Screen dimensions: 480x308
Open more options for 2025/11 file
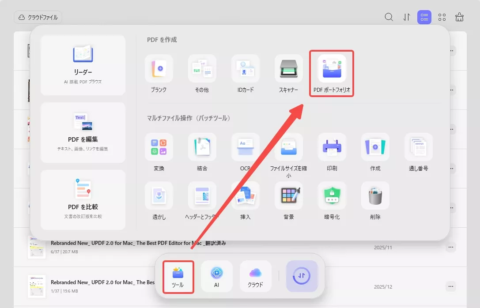(x=450, y=247)
